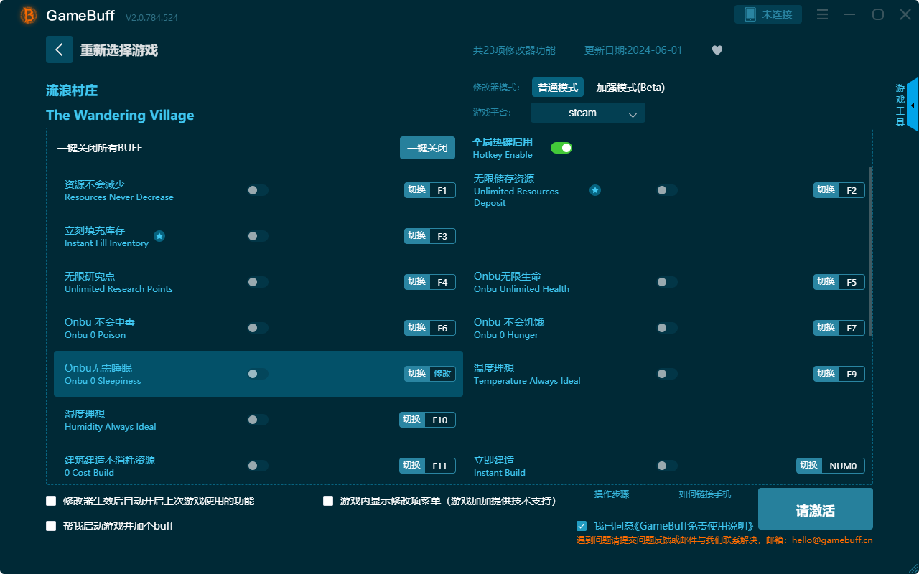Click the heart favorite icon
The width and height of the screenshot is (919, 574).
[717, 50]
